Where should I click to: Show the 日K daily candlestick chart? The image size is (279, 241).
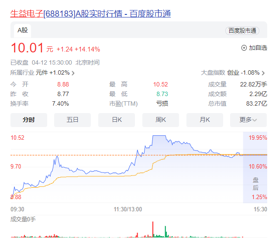[x=117, y=120]
